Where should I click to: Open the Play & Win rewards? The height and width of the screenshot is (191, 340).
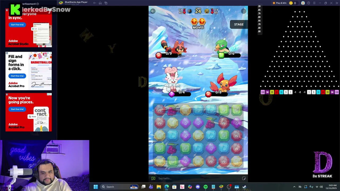pos(279,3)
